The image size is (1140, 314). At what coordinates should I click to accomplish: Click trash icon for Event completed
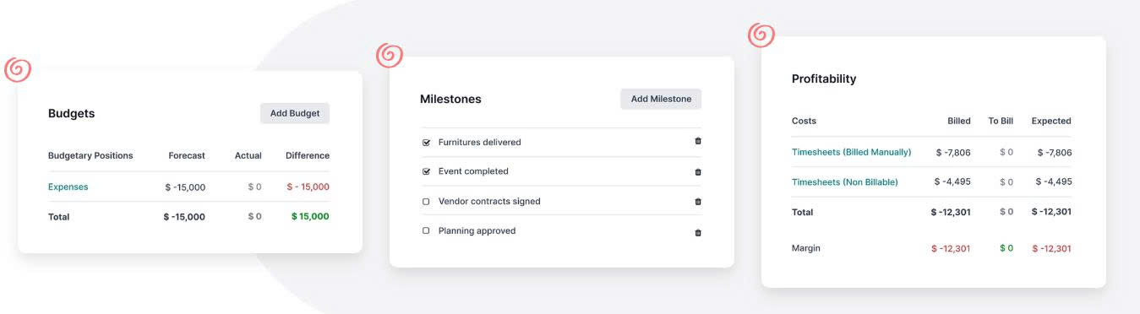click(698, 171)
